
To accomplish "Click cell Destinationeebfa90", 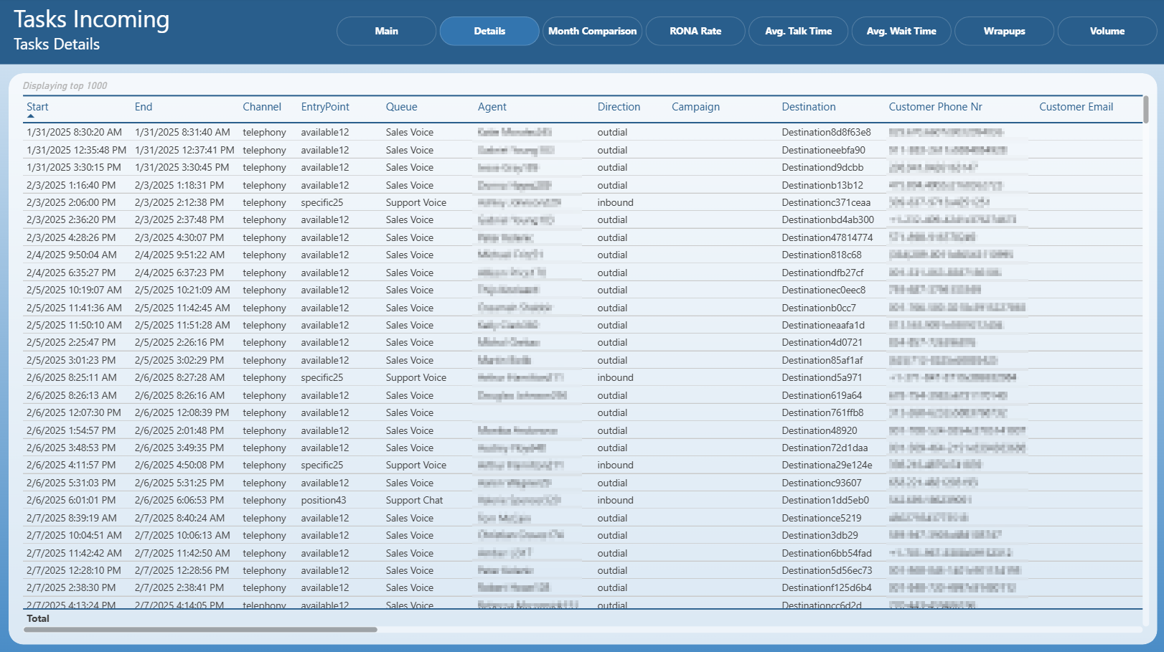I will pyautogui.click(x=823, y=150).
